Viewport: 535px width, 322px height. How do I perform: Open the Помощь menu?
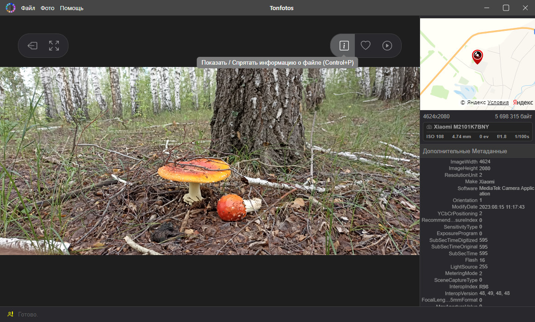(x=72, y=8)
